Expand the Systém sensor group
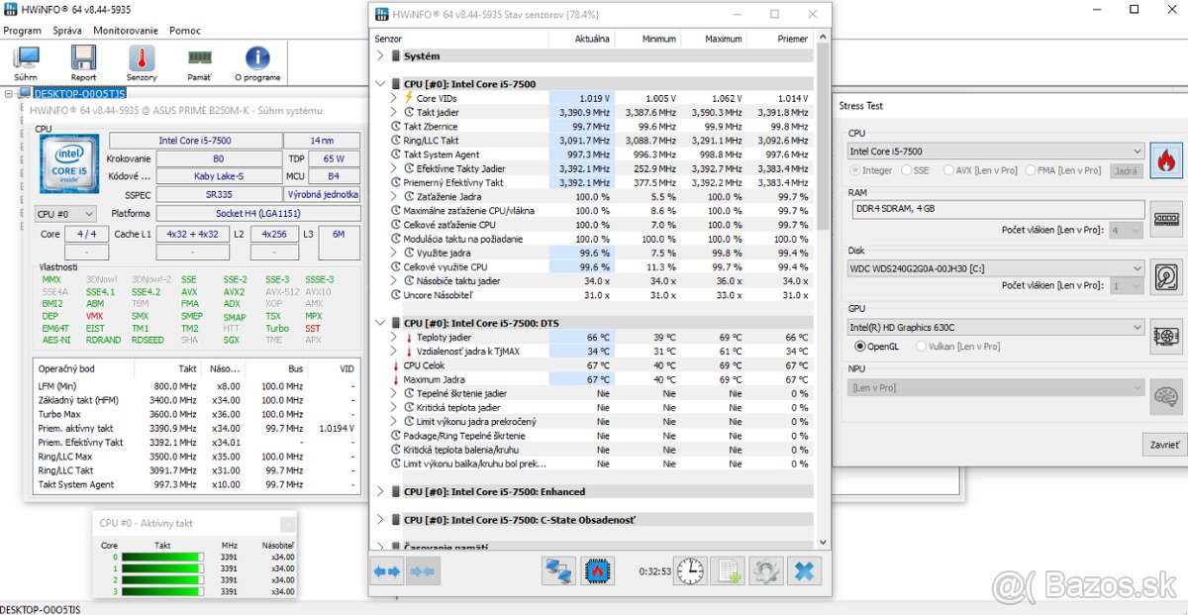The height and width of the screenshot is (615, 1188). 382,56
